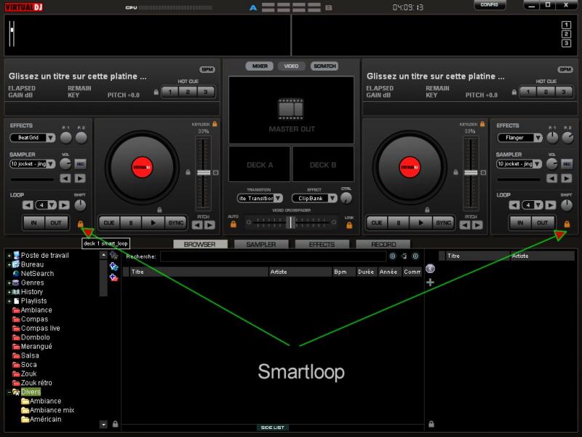Nudge right deck pitch up arrow
Image resolution: width=582 pixels, height=437 pixels.
tap(477, 225)
